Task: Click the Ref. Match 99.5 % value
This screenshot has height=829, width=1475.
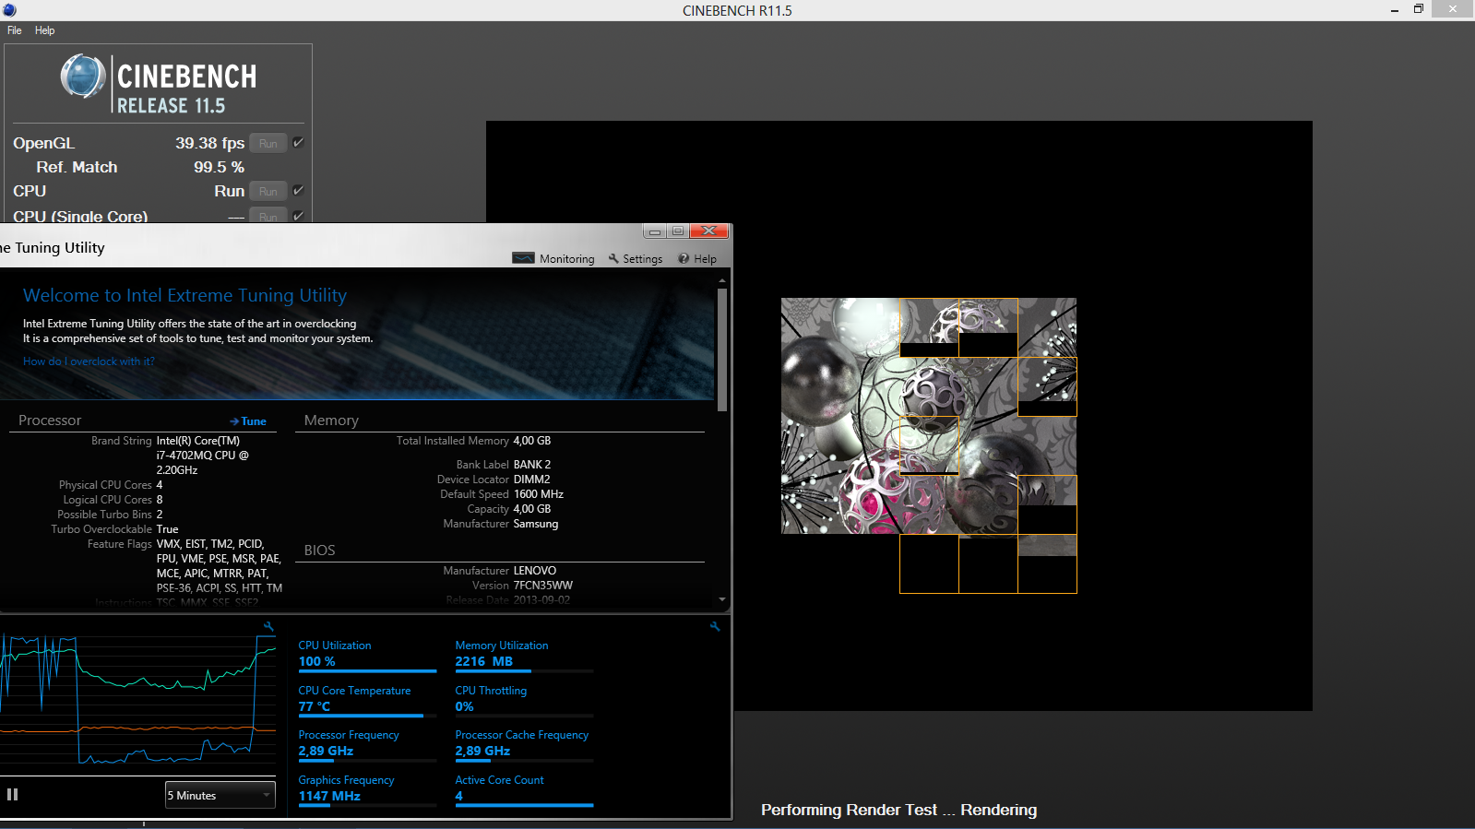Action: coord(219,167)
